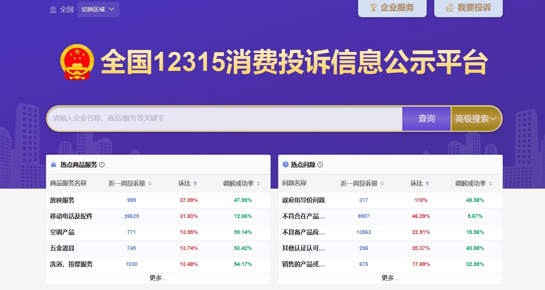Click the 37.09% 环比 value
This screenshot has width=545, height=290.
click(189, 200)
